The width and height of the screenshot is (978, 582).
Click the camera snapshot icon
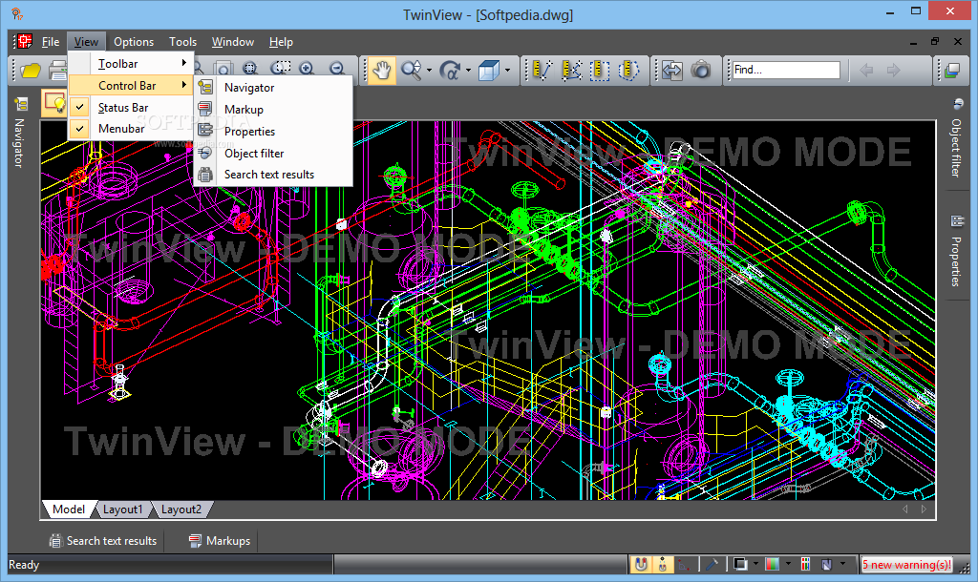pos(700,71)
